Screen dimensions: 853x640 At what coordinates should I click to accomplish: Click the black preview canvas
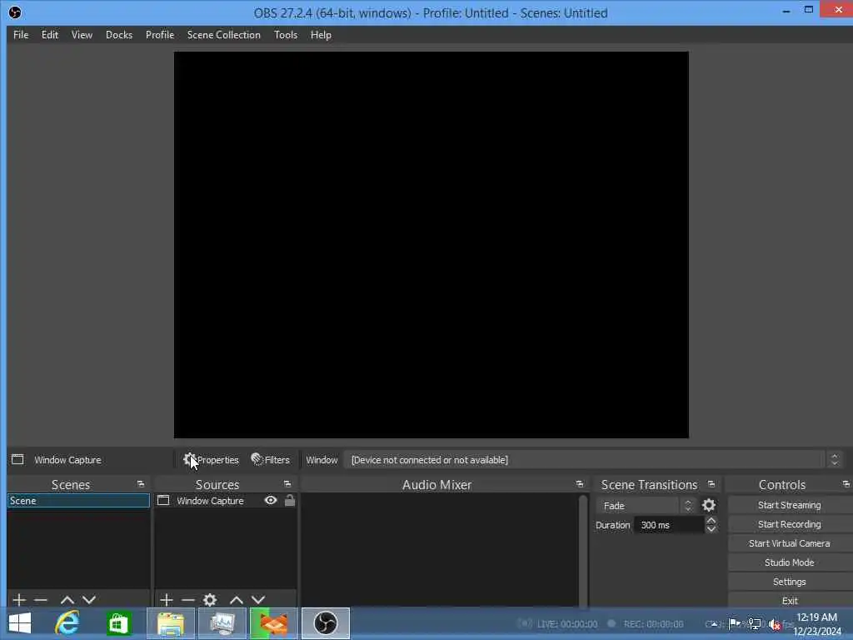coord(431,245)
